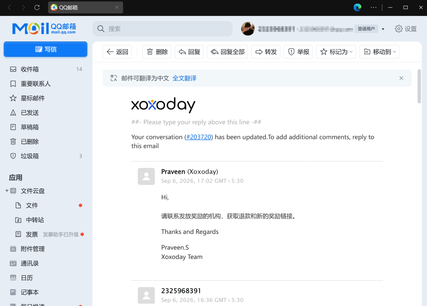Image resolution: width=427 pixels, height=306 pixels.
Task: Expand the account dropdown arrow
Action: coord(383,29)
